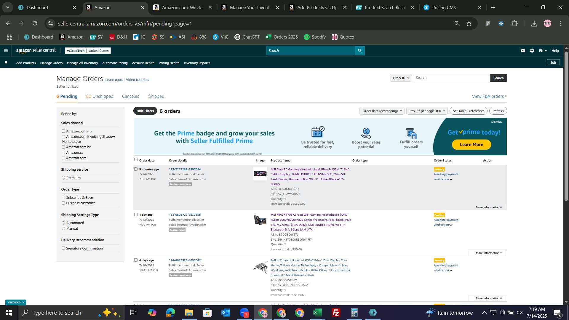
Task: Click the Amazon Seller Central logo
Action: tap(36, 51)
